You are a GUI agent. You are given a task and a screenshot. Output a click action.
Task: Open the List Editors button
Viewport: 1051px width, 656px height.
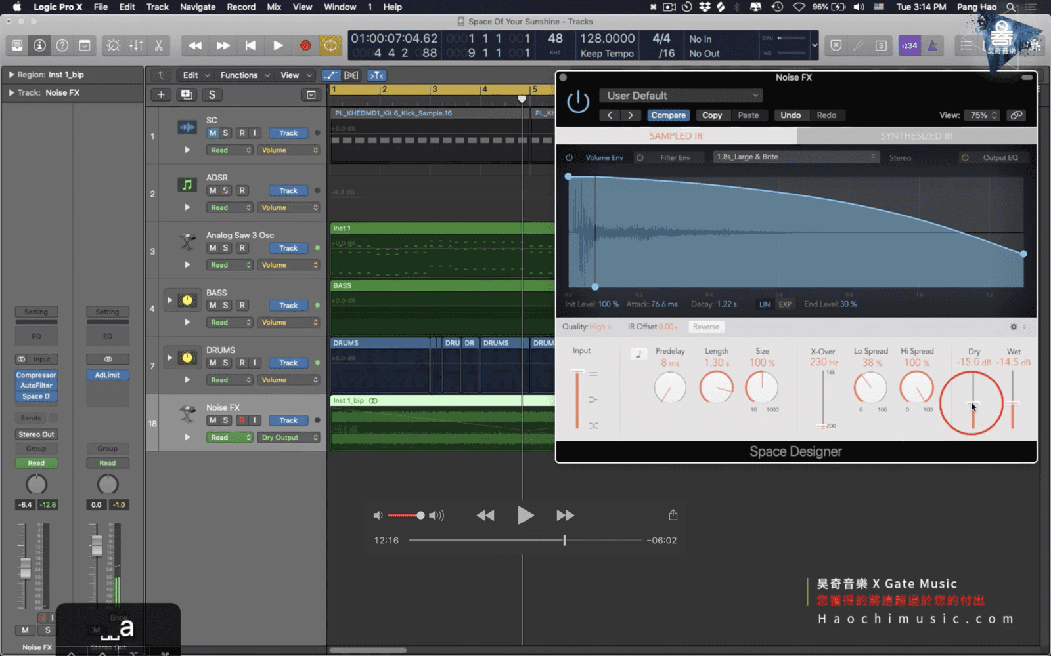coord(966,45)
